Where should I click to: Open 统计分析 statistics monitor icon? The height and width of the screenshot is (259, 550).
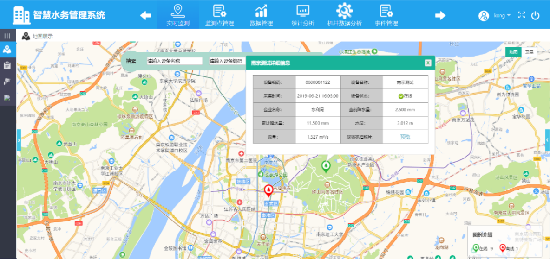click(303, 11)
